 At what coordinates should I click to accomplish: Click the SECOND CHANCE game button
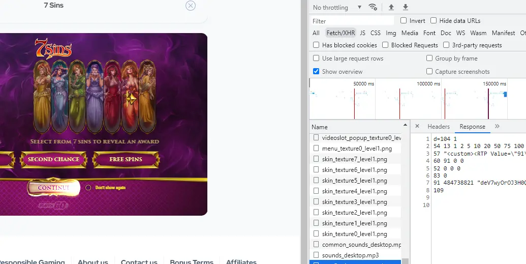coord(53,160)
